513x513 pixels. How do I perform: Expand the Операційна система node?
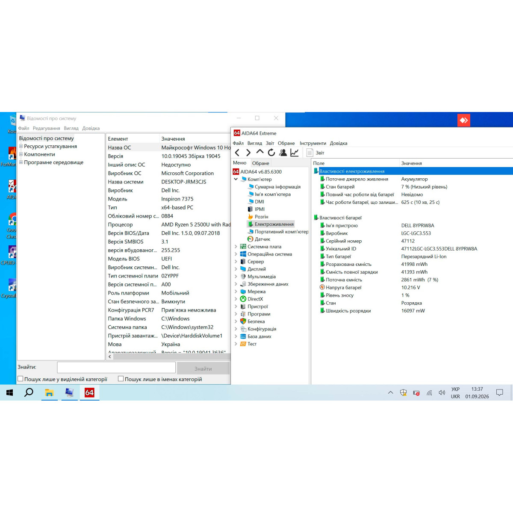point(236,254)
